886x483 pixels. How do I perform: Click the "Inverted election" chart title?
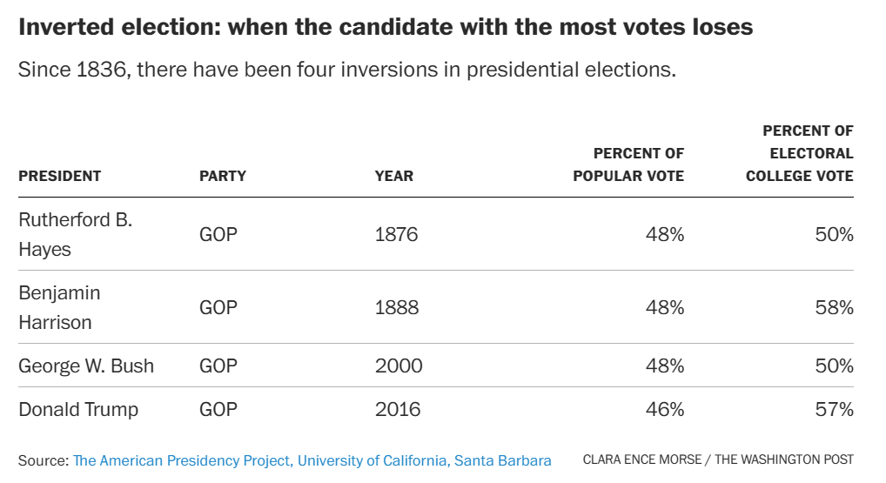386,27
